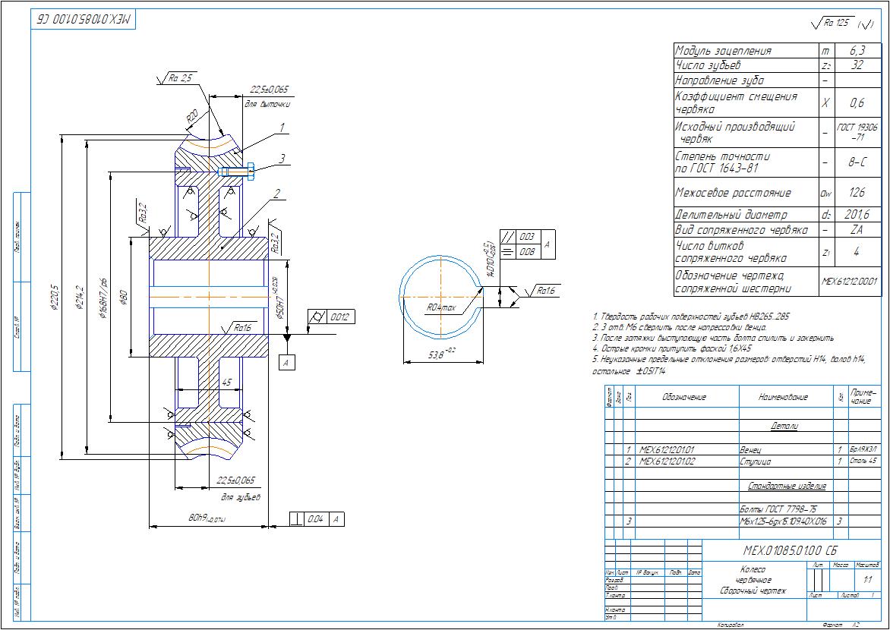The width and height of the screenshot is (890, 630).
Task: Click the ø220,5 outer diameter dimension
Action: 55,298
